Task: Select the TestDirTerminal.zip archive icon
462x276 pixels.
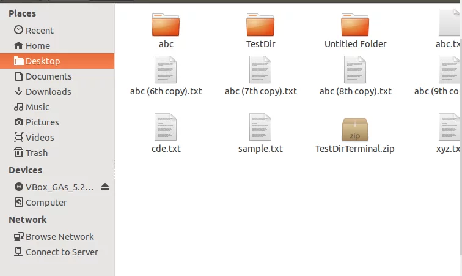Action: tap(355, 129)
